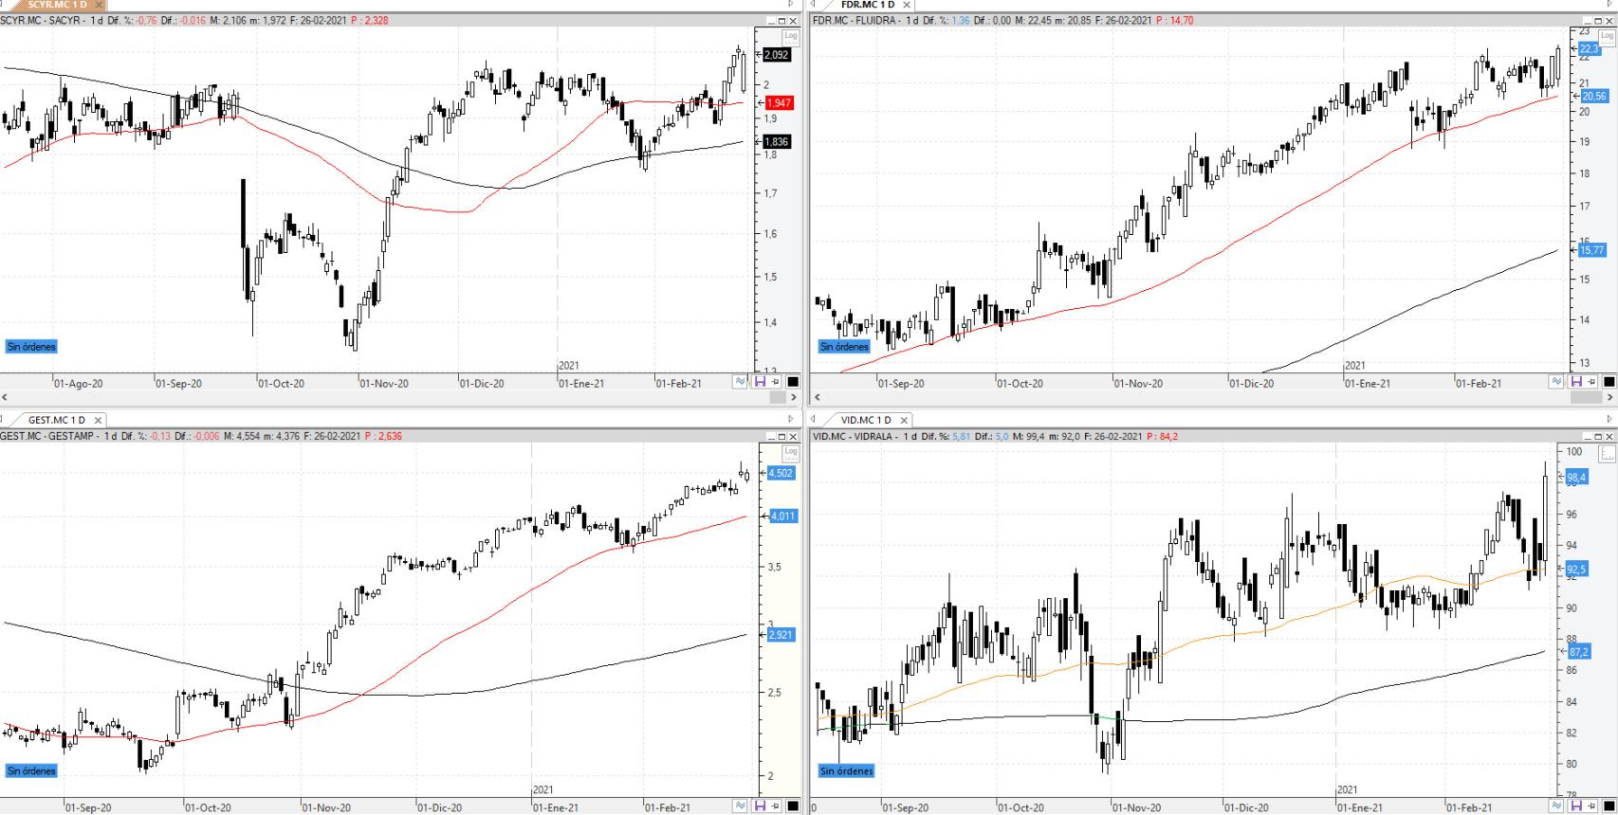Viewport: 1618px width, 815px height.
Task: Open black color swatch on SACYR chart
Action: pyautogui.click(x=793, y=382)
